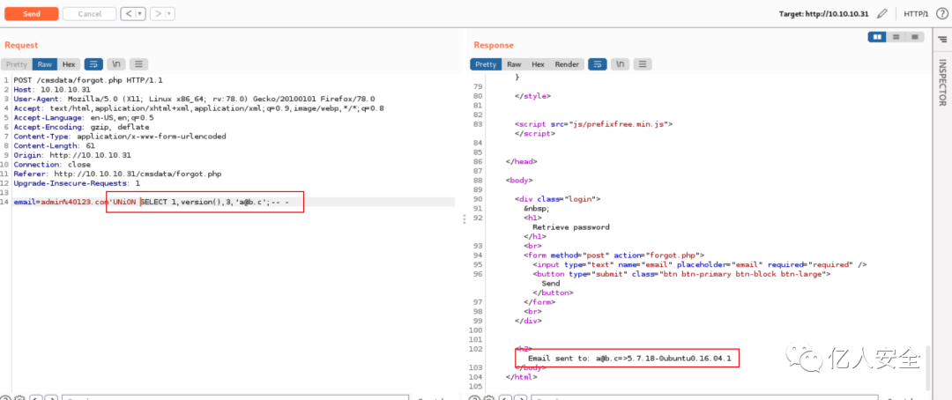This screenshot has height=400, width=952.
Task: Open the back history dropdown arrow
Action: (x=140, y=14)
